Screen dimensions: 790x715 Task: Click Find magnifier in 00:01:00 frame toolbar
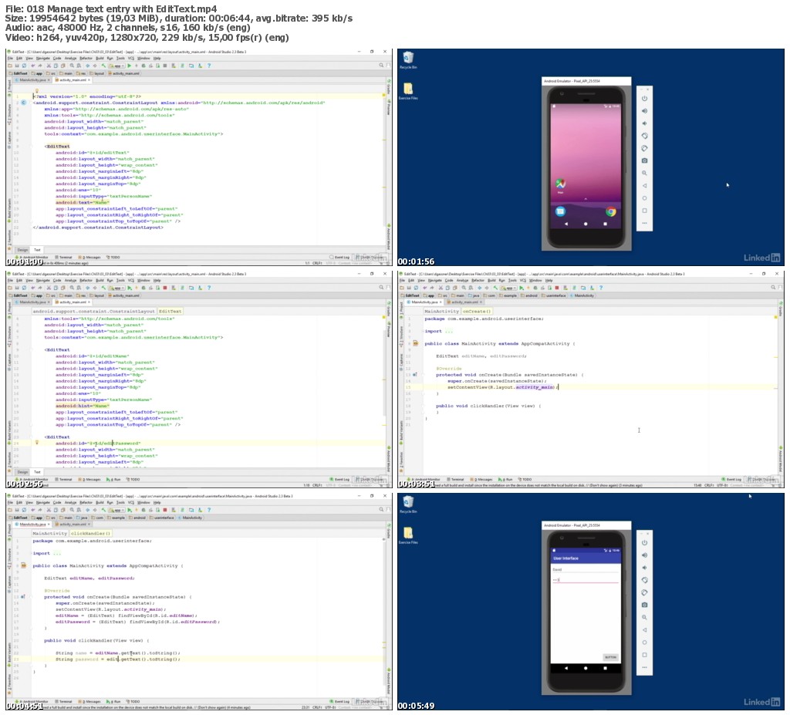(x=72, y=66)
